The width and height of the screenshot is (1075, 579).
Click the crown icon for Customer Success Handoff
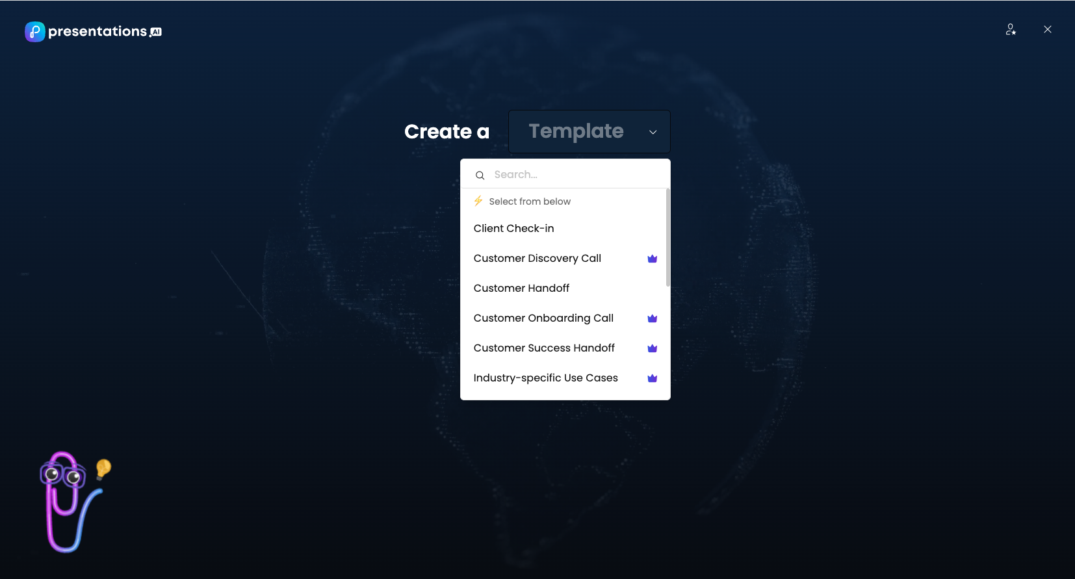(x=653, y=348)
